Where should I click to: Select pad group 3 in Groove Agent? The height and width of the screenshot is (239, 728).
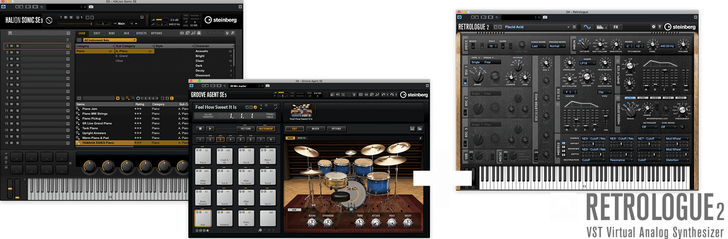pyautogui.click(x=219, y=140)
